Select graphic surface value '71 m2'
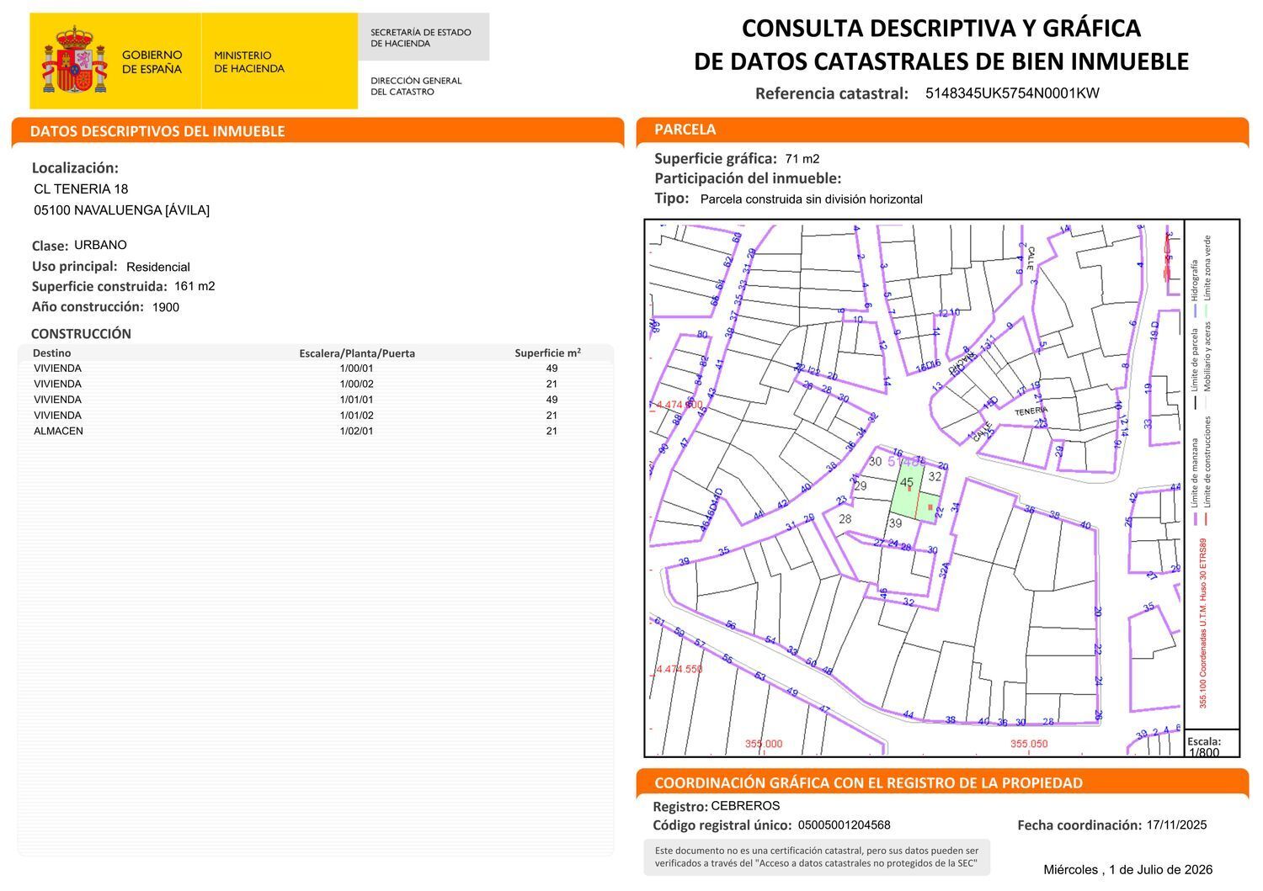This screenshot has width=1263, height=891. coord(802,159)
